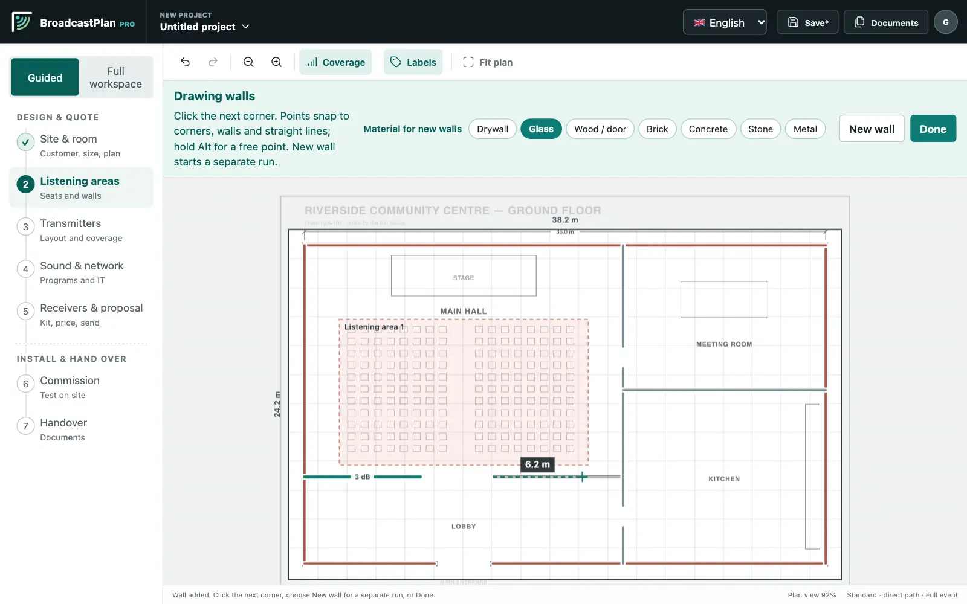Image resolution: width=967 pixels, height=604 pixels.
Task: Click the 3 dB wall label
Action: pyautogui.click(x=362, y=477)
